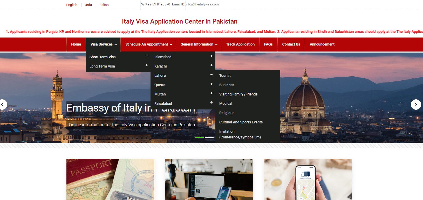Switch language to English
423x200 pixels.
pos(72,5)
